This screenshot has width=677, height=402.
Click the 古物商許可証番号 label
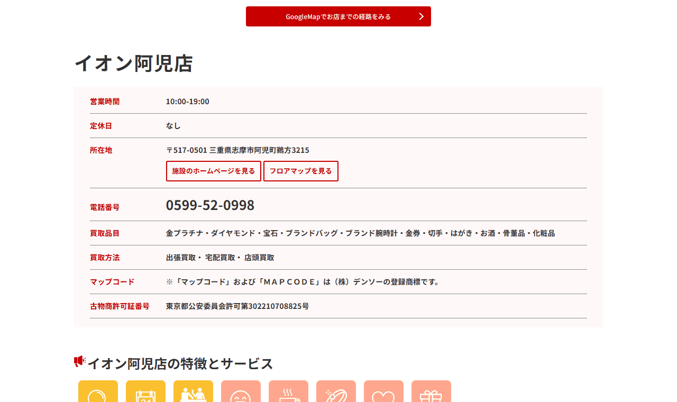click(120, 306)
